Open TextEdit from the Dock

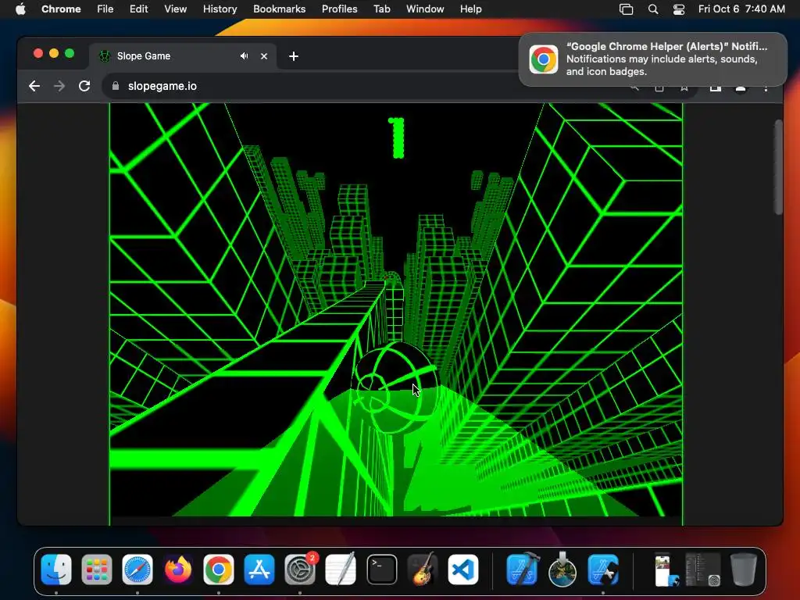pos(341,570)
